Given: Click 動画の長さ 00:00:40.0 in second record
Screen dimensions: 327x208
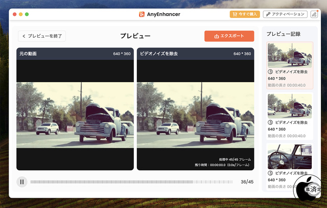Looking at the screenshot, I should coord(287,136).
